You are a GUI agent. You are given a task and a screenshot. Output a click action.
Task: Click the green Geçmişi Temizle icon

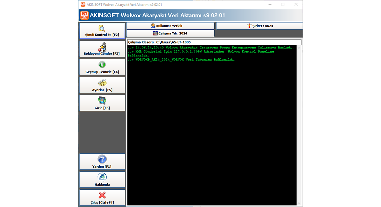pos(102,65)
